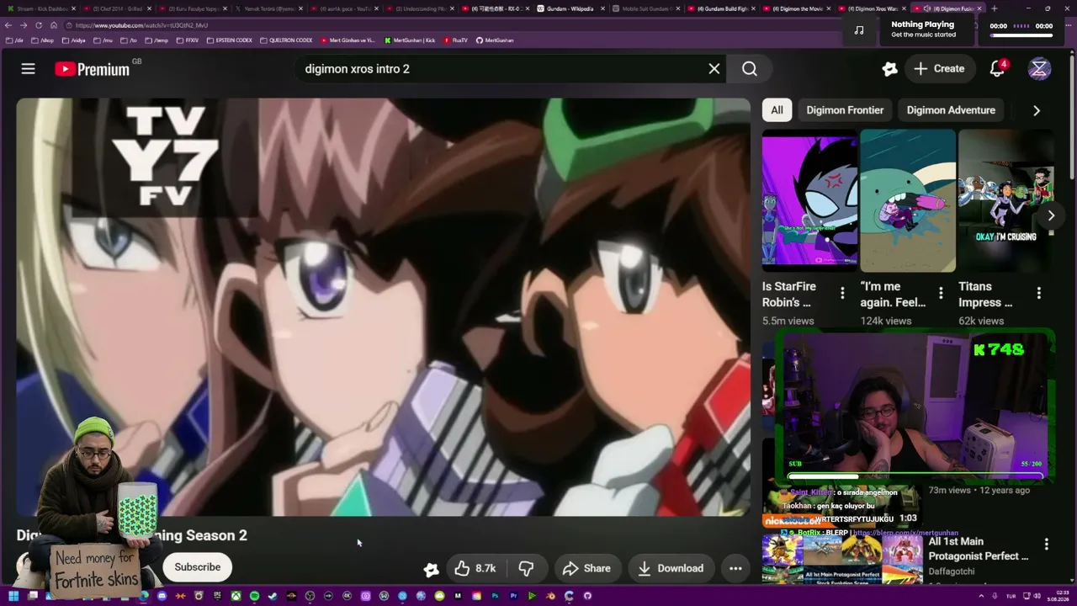Show next Shorts with carousel arrow
Screen dimensions: 1077x606
(x=1051, y=215)
